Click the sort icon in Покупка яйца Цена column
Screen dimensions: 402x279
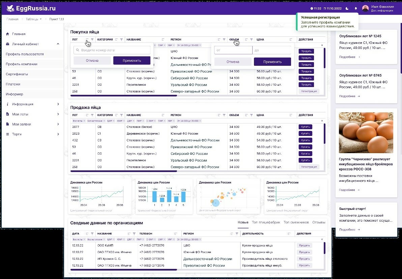[291, 39]
